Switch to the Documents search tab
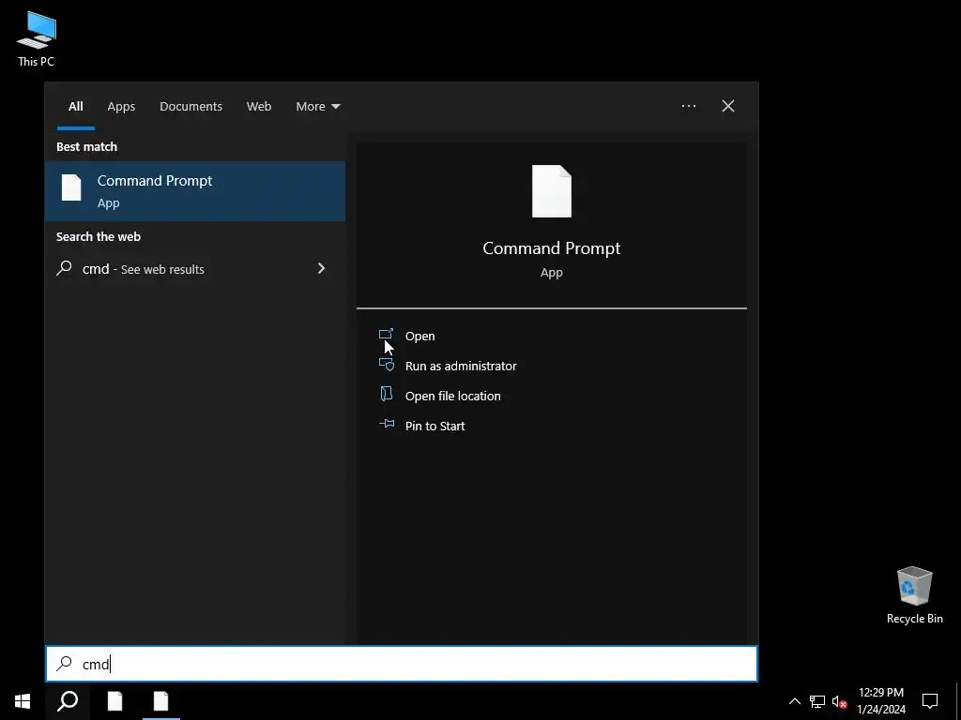The image size is (961, 720). 191,107
